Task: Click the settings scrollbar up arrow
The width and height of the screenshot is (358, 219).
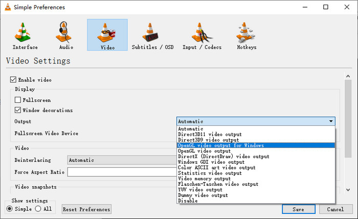Action: (x=348, y=76)
